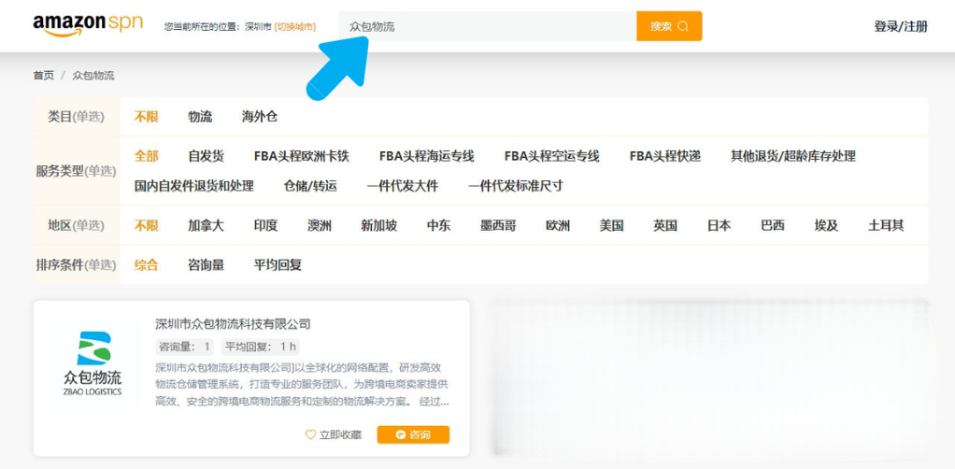This screenshot has height=469, width=955.
Task: Filter region by 中东
Action: click(438, 225)
